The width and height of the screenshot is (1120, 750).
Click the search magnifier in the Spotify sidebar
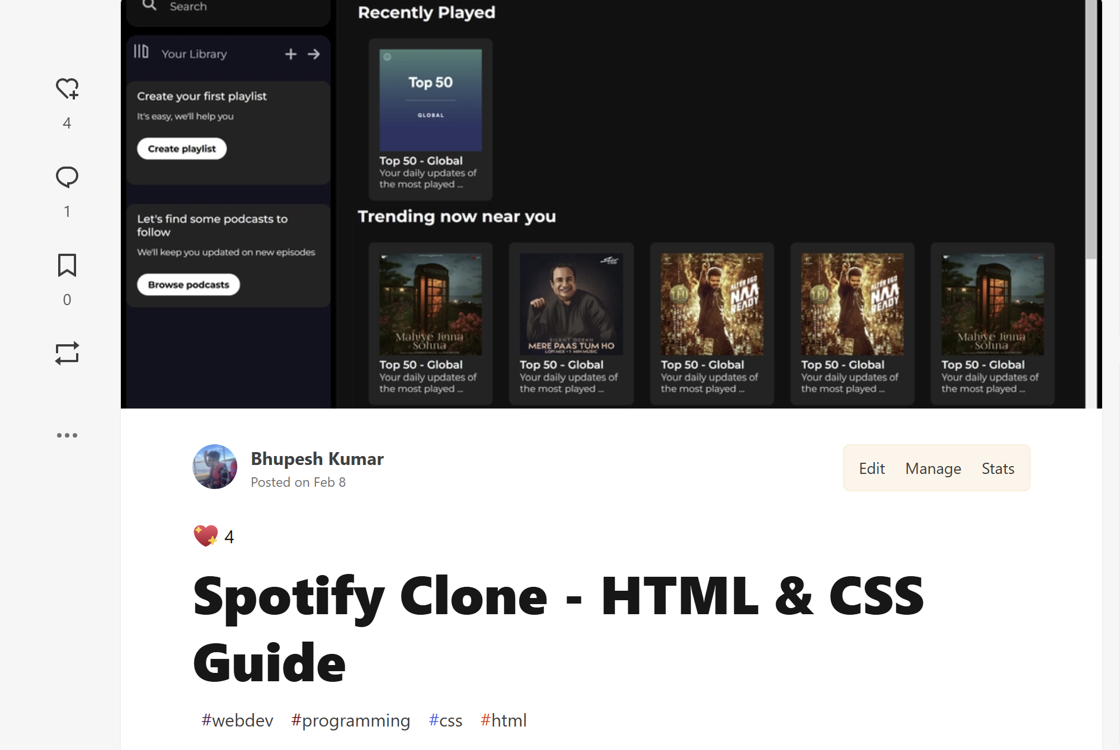click(x=149, y=4)
